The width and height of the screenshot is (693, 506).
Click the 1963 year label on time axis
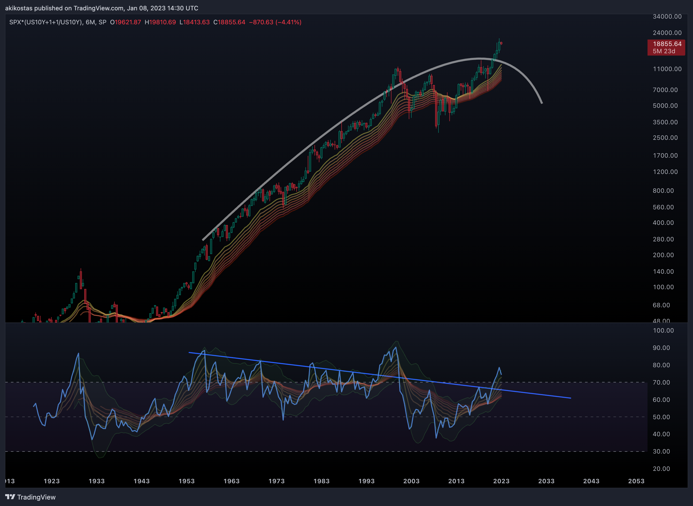tap(232, 481)
